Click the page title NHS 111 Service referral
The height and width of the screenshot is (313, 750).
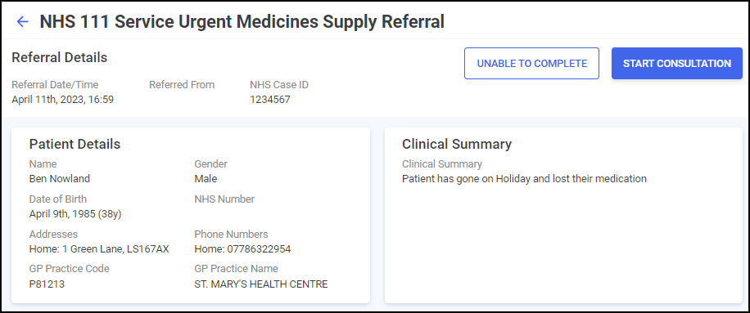point(242,21)
